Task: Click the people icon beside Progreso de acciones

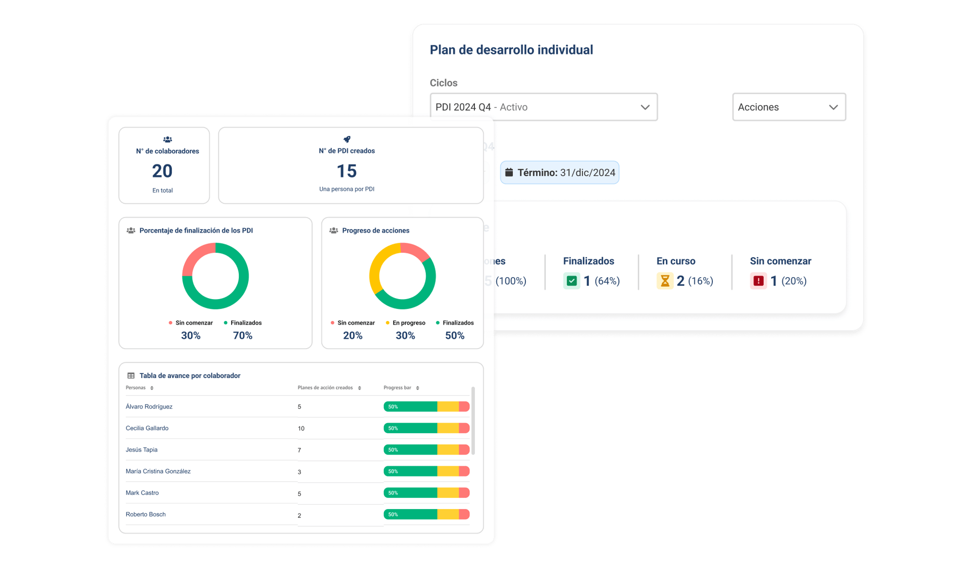Action: pos(334,230)
